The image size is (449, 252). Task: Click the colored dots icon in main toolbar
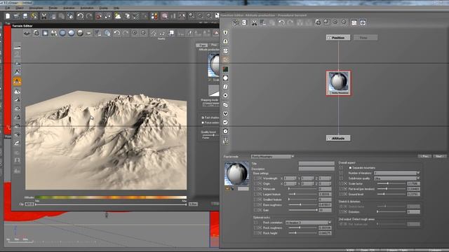154,16
